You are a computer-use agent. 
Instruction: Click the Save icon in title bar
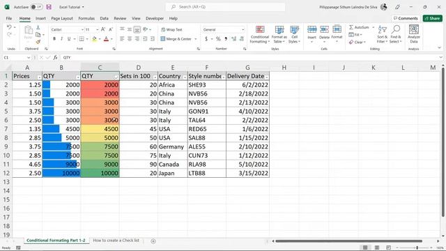[x=49, y=7]
